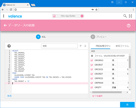
Task: Click the horizontal scrollbar right arrow
Action: tap(127, 92)
